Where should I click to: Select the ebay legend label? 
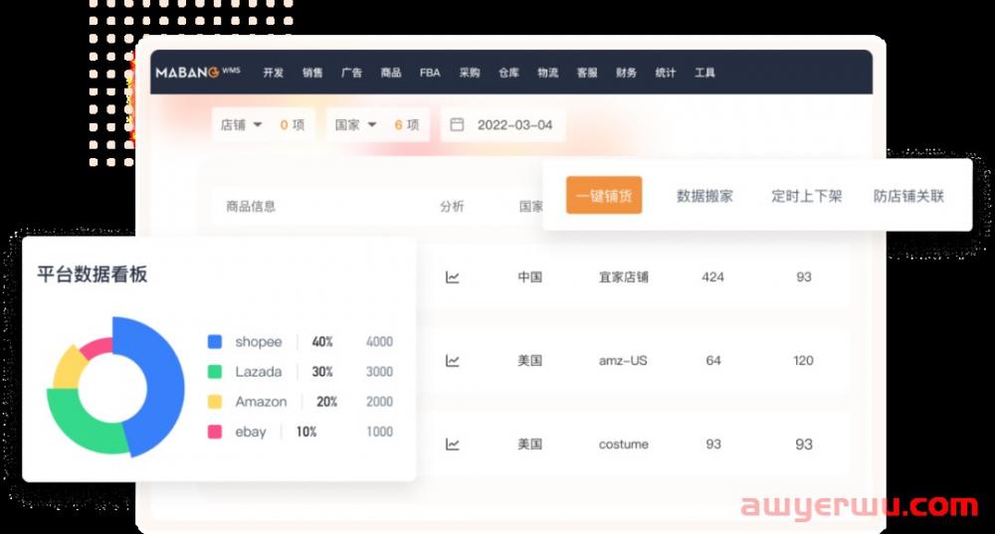point(251,432)
